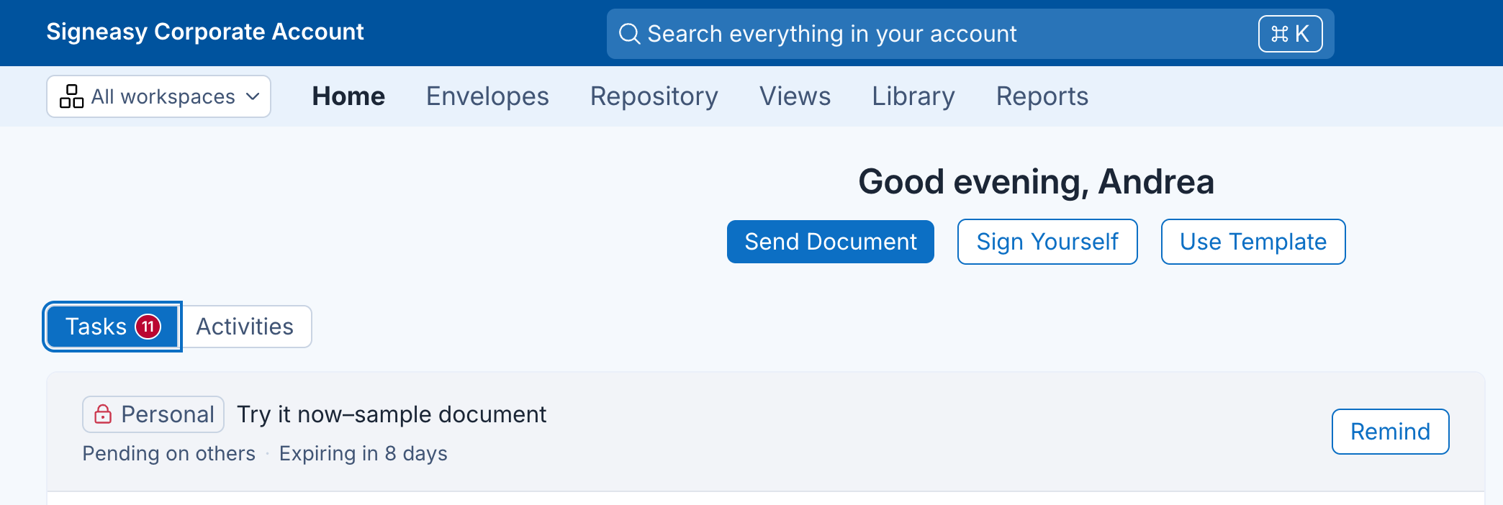Click the red lock icon on Personal tag
Image resolution: width=1503 pixels, height=505 pixels.
coord(103,414)
